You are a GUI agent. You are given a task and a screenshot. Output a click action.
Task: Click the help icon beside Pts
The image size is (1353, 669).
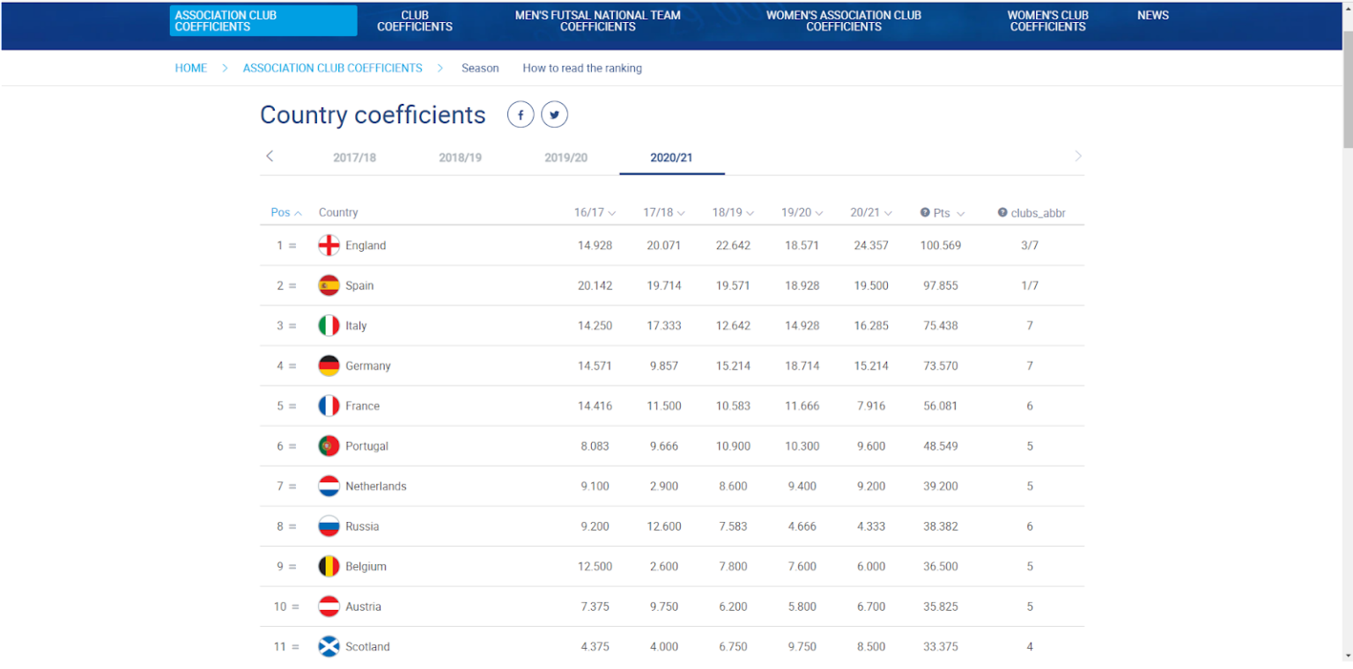925,212
